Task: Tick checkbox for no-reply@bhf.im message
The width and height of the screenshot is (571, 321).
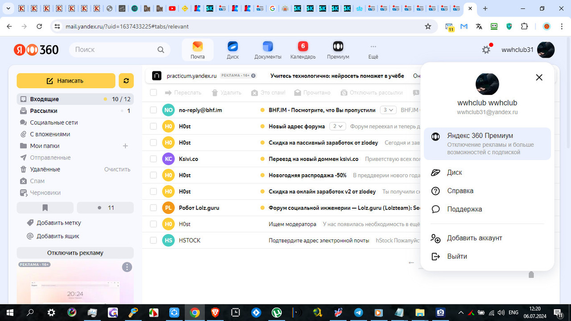Action: tap(153, 110)
